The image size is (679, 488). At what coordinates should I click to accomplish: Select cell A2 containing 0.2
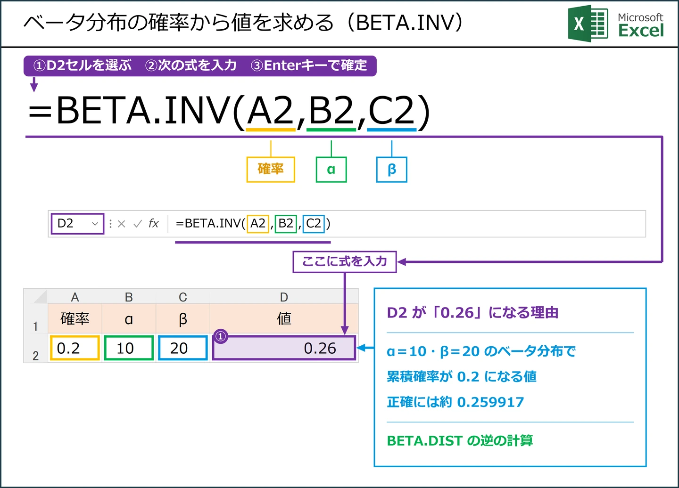click(x=75, y=348)
